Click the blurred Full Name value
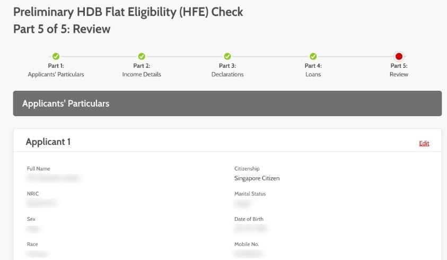The height and width of the screenshot is (260, 447). coord(53,178)
